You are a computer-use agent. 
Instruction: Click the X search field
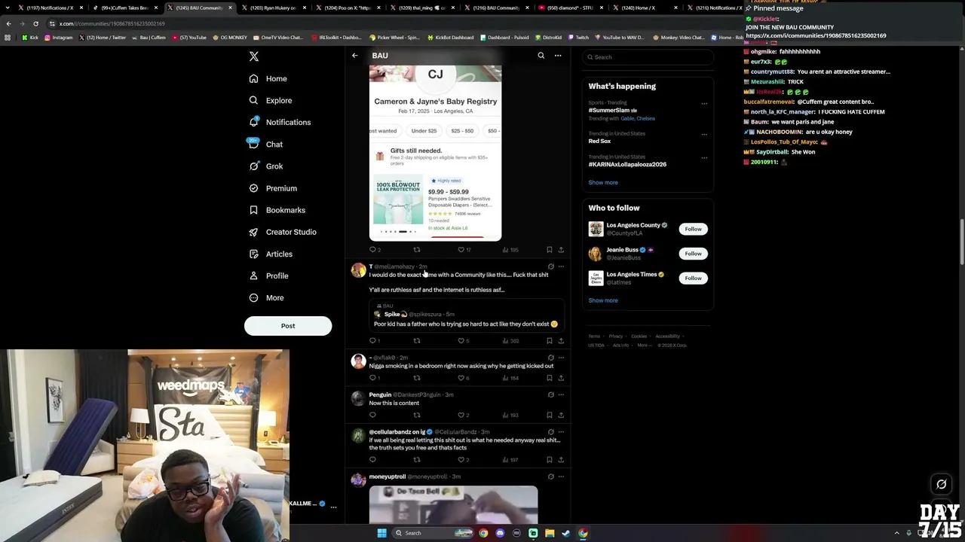tap(648, 57)
